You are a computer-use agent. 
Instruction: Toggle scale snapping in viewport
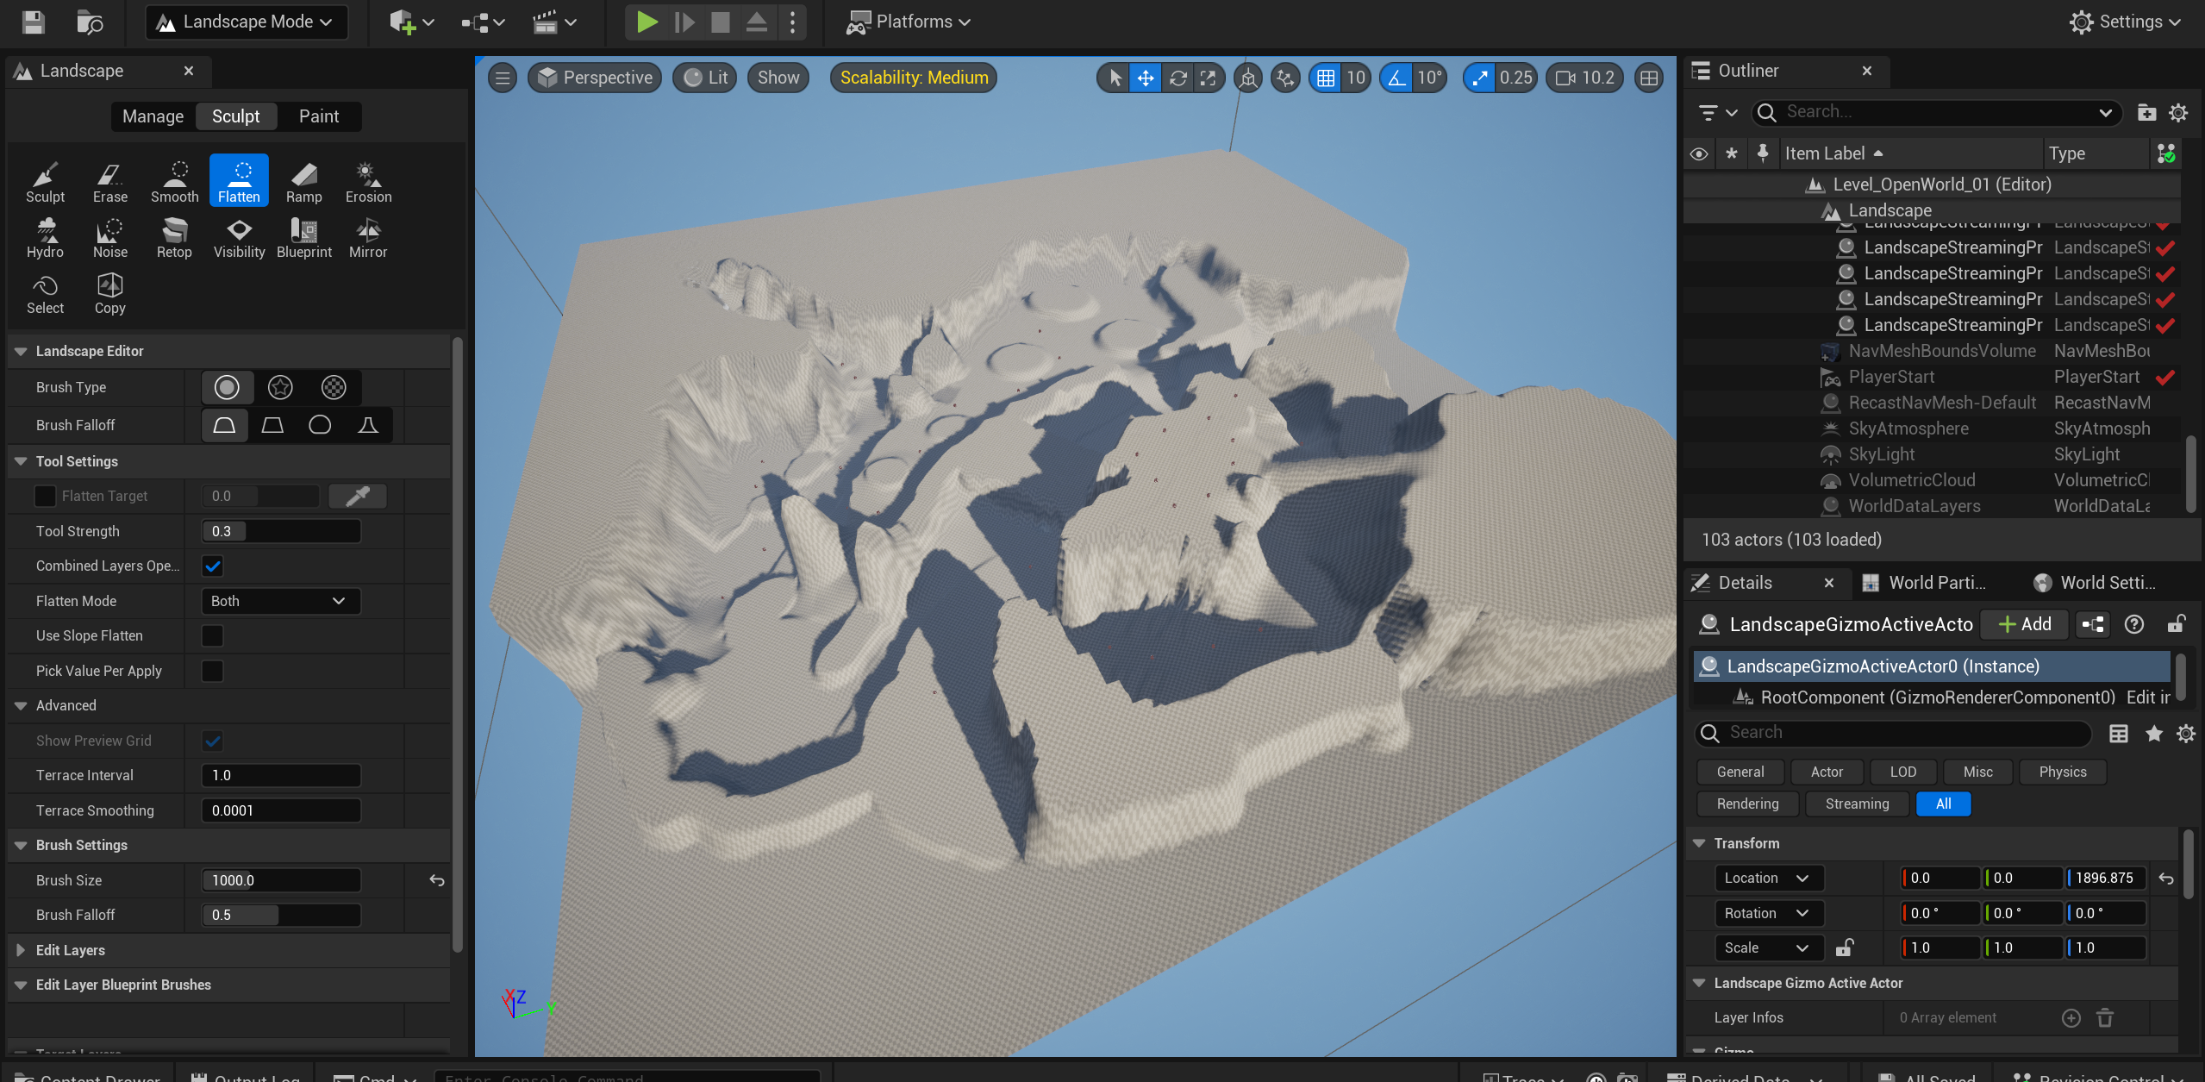click(1479, 78)
